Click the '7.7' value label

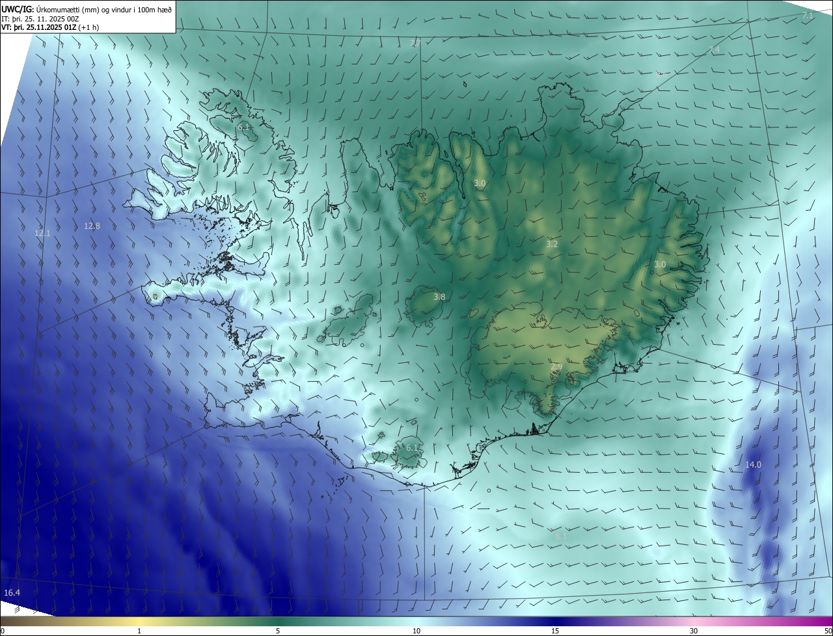(415, 43)
